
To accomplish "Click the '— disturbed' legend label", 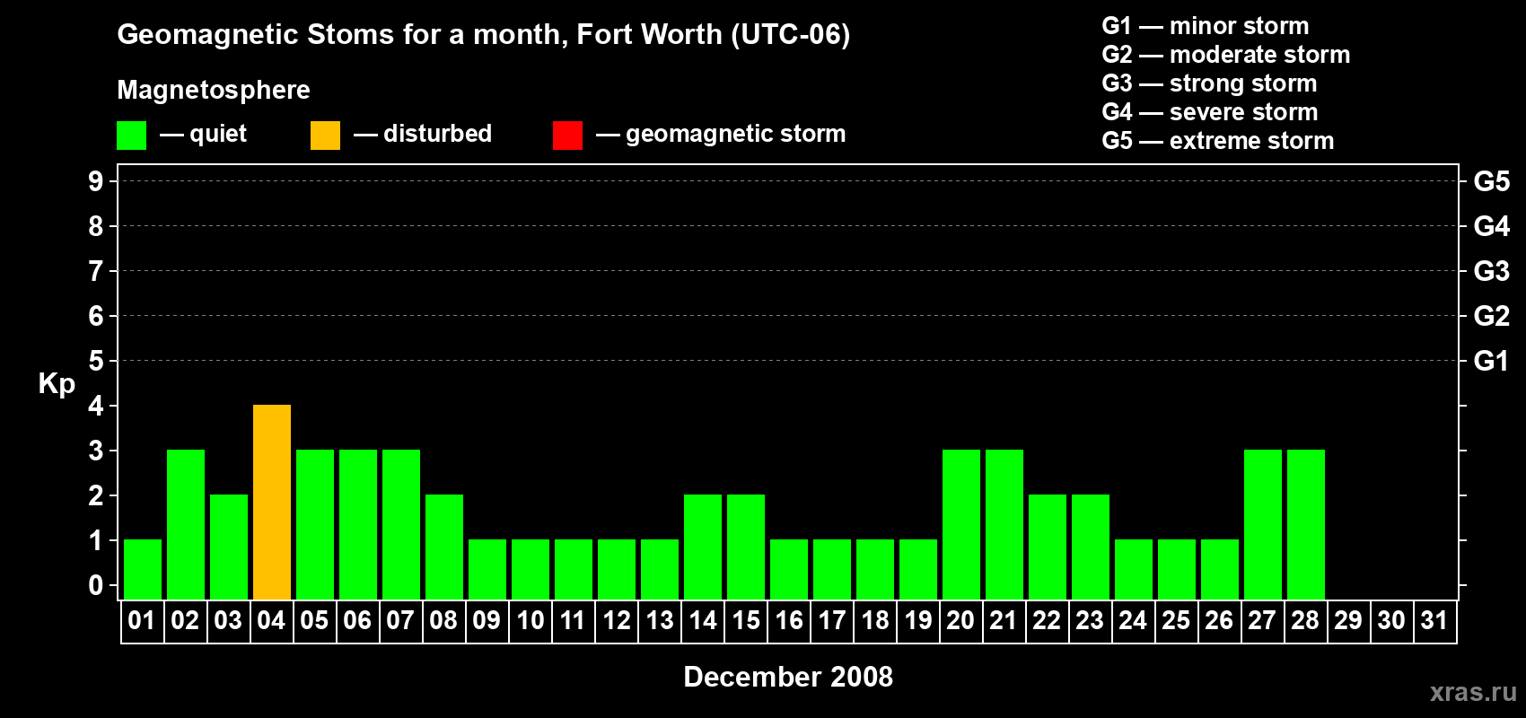I will click(x=423, y=134).
